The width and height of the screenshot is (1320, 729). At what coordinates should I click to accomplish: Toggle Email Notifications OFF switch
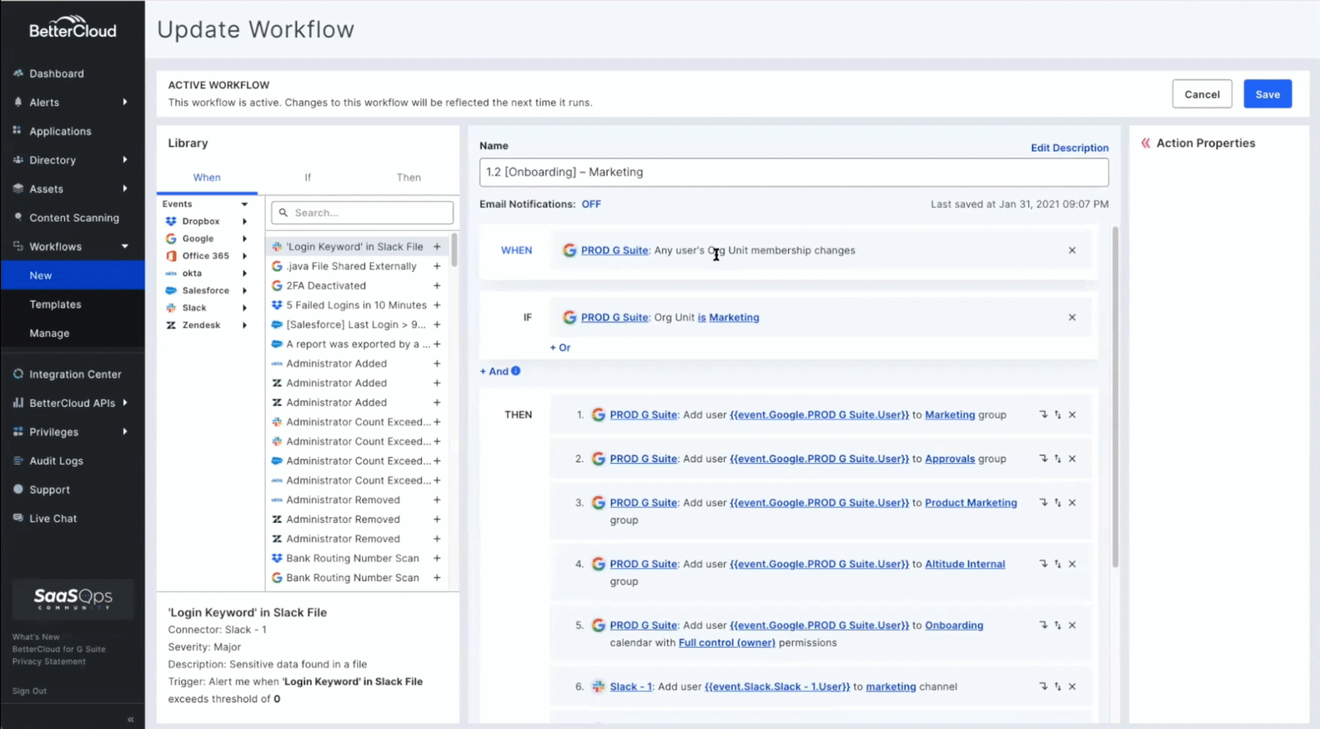pos(591,204)
